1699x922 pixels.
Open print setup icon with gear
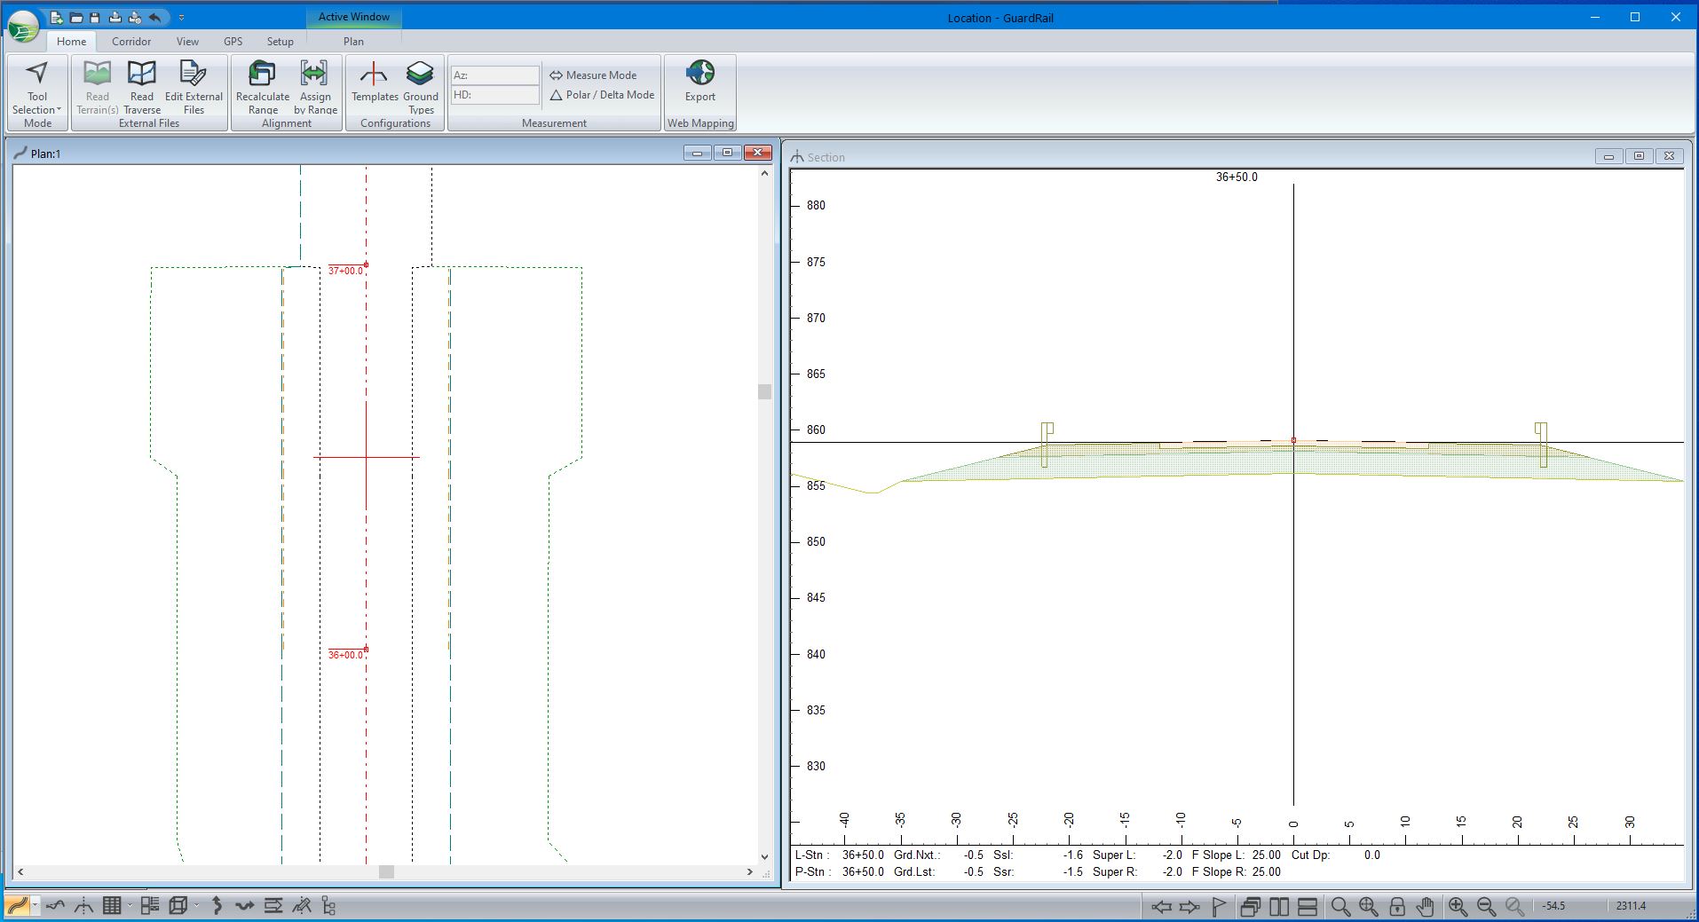pos(135,17)
